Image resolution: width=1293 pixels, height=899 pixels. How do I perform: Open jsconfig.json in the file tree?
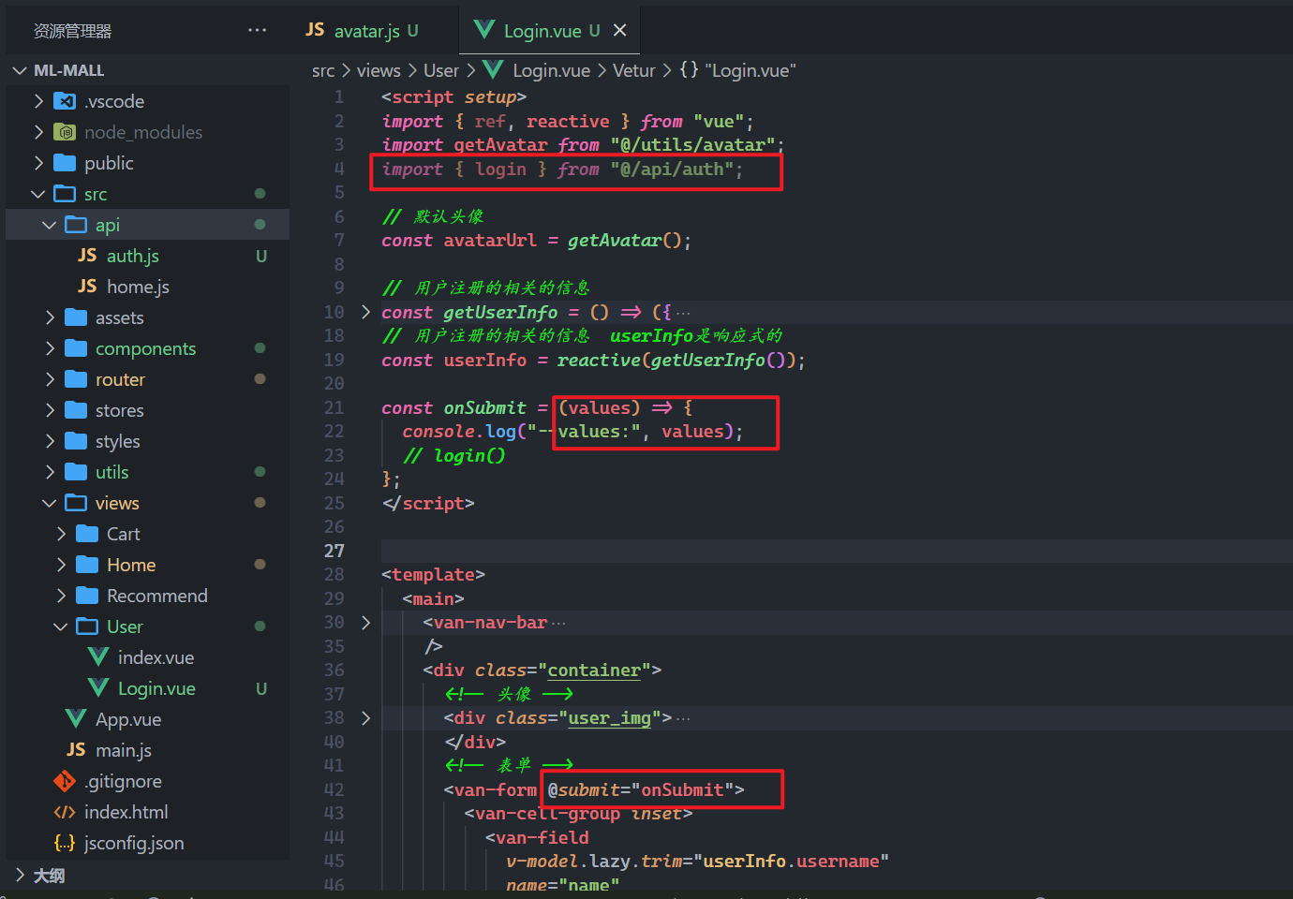pos(134,843)
